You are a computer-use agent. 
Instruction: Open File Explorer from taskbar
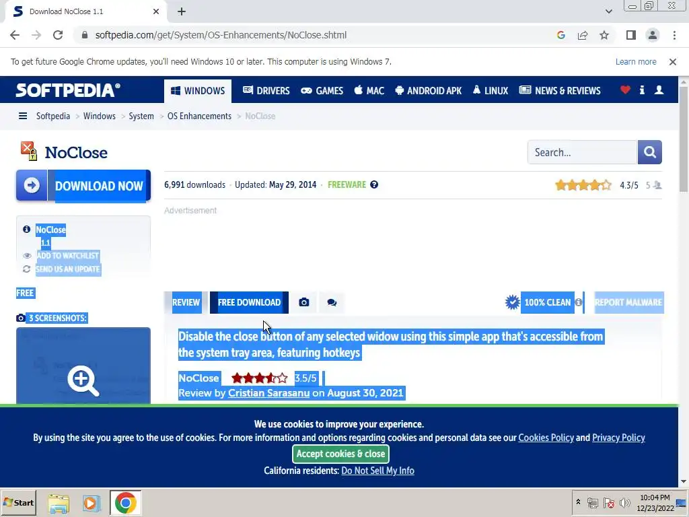59,503
